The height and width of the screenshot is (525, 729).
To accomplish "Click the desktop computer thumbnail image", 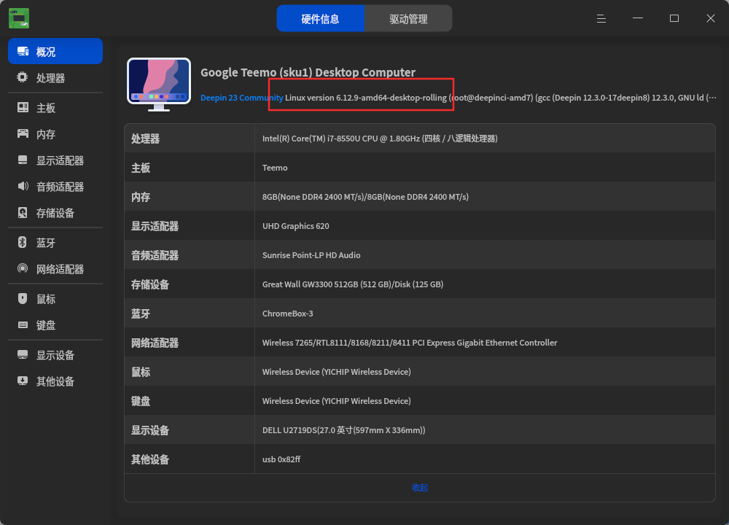I will pos(159,85).
